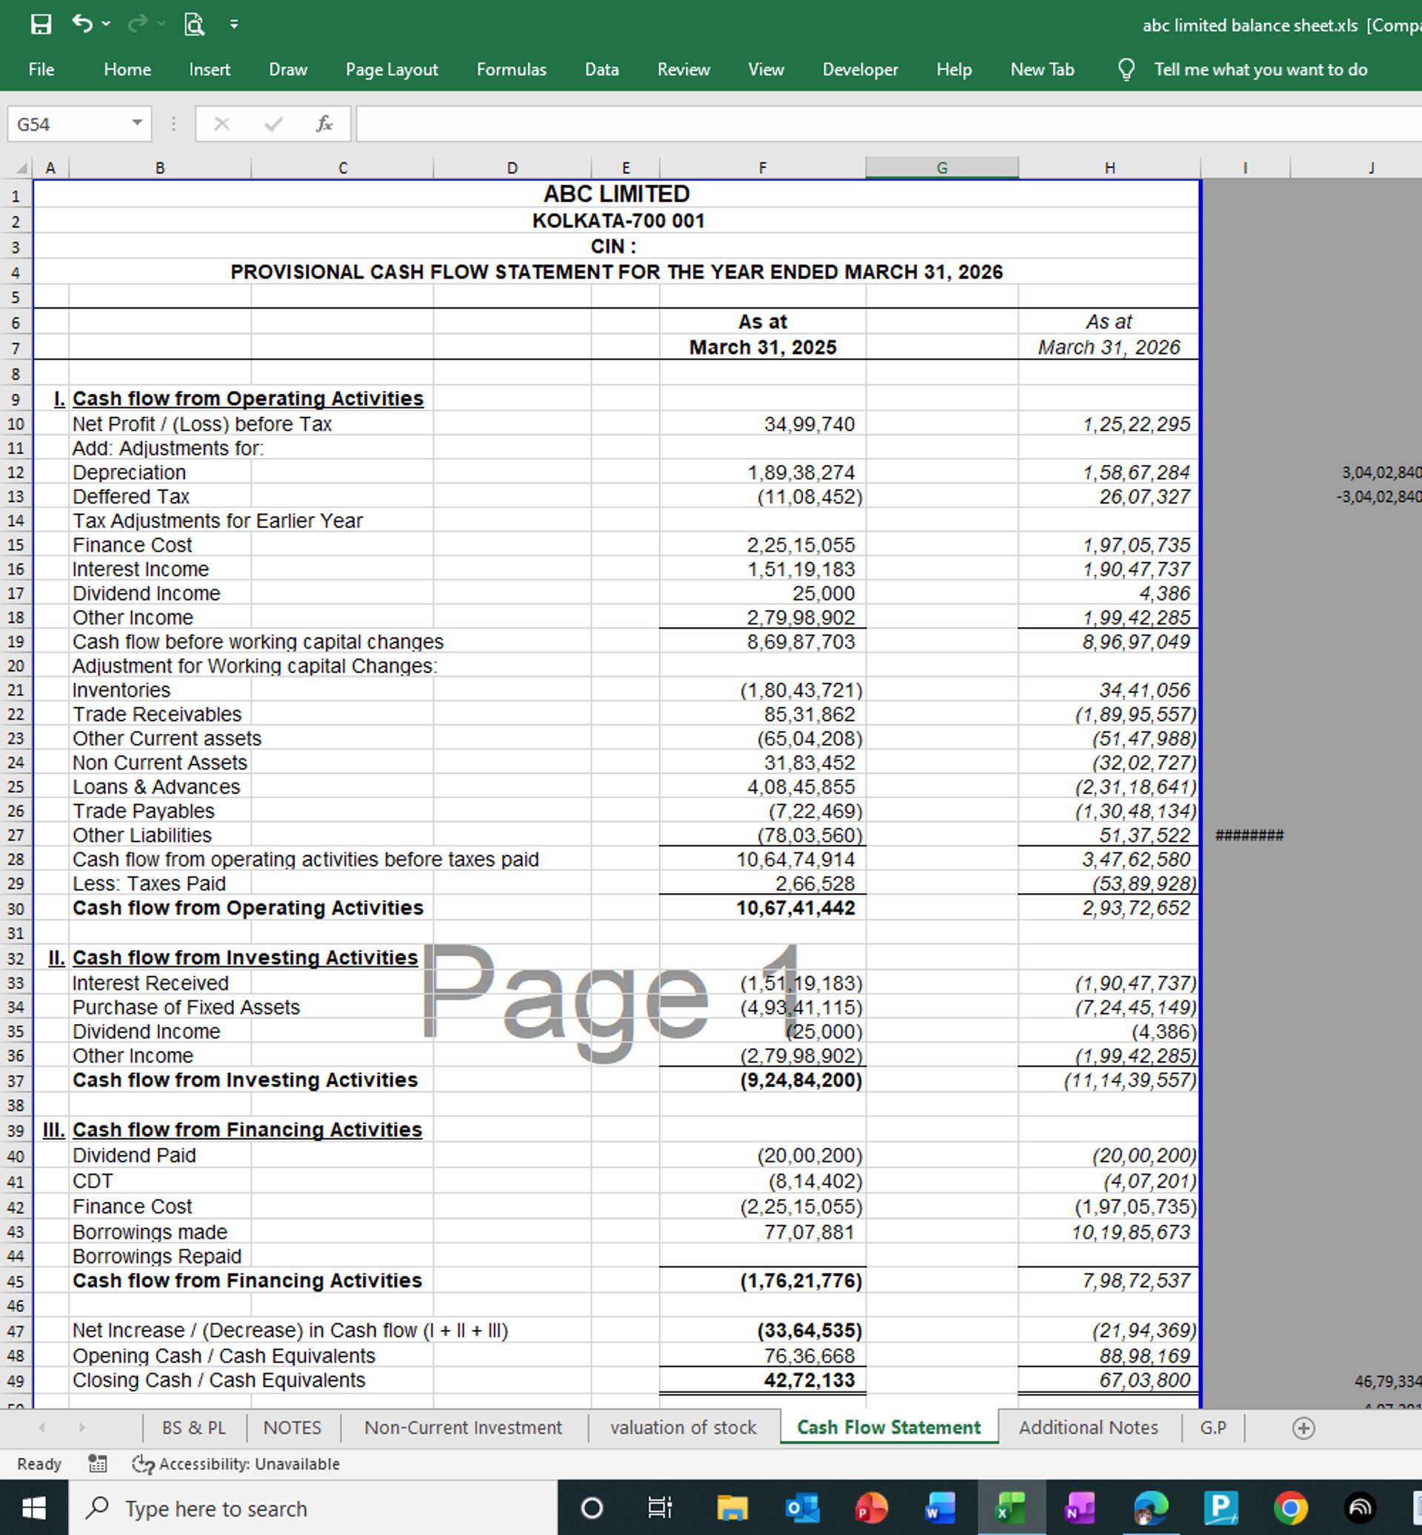Click the Save icon in quick access toolbar
This screenshot has width=1422, height=1535.
tap(41, 24)
